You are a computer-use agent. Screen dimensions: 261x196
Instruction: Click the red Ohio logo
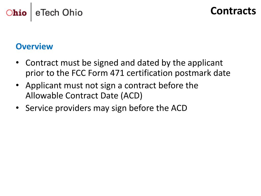click(16, 13)
